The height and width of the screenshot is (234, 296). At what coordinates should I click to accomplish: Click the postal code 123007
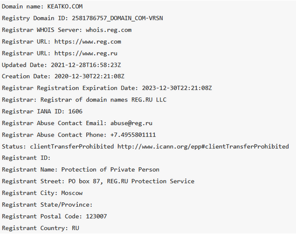(97, 217)
